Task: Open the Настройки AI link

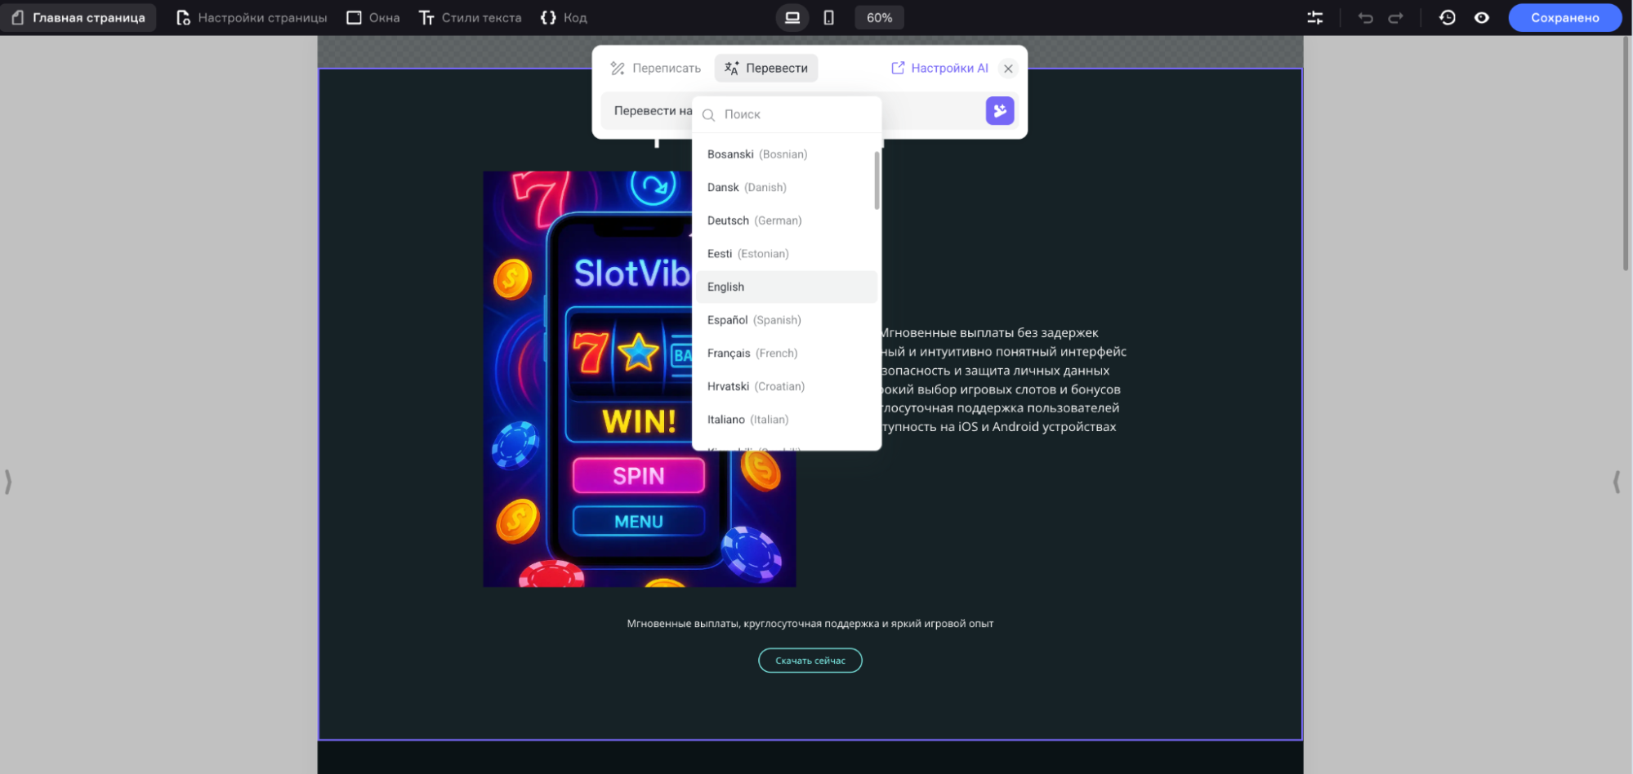Action: tap(939, 68)
